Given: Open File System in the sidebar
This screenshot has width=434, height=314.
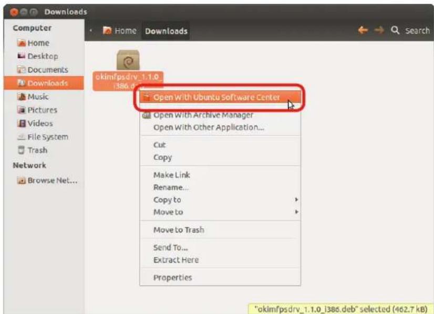Looking at the screenshot, I should coord(44,137).
